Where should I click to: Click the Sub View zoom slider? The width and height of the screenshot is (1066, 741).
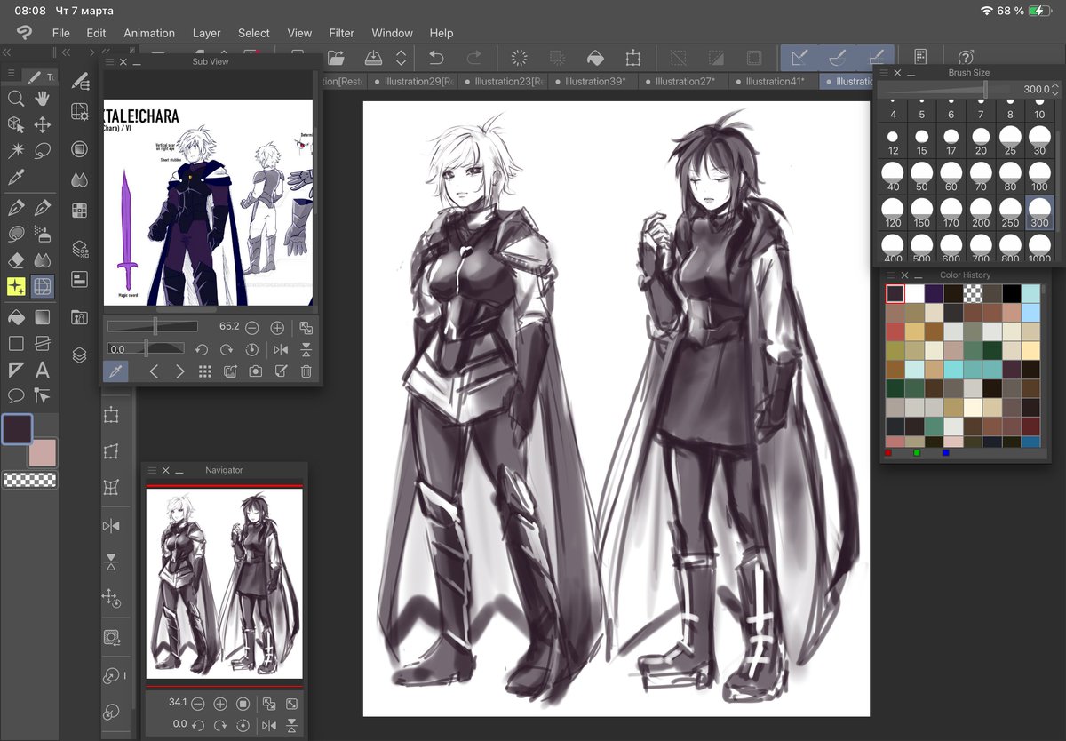(x=153, y=327)
